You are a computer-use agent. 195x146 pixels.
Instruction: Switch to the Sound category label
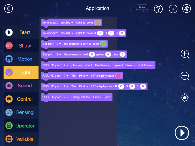[x=25, y=86]
